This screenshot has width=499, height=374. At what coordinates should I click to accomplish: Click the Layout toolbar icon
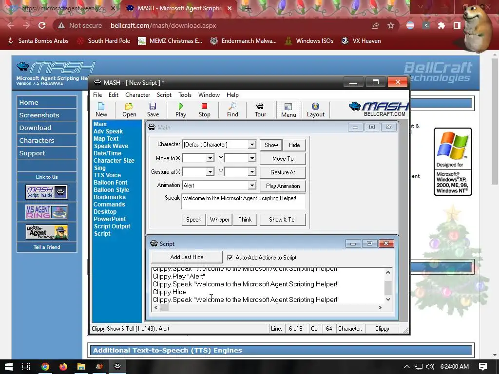315,110
